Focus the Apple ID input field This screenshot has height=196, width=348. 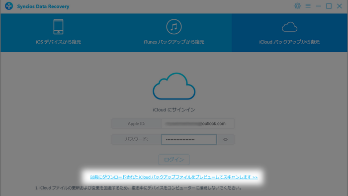(x=197, y=124)
